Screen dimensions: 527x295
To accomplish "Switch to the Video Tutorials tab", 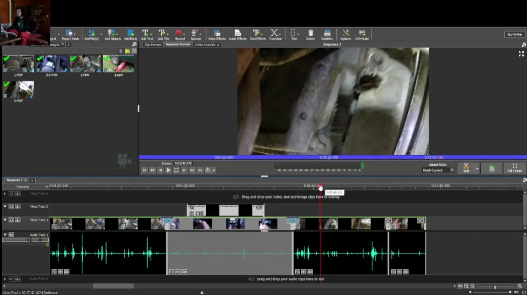I will [207, 45].
